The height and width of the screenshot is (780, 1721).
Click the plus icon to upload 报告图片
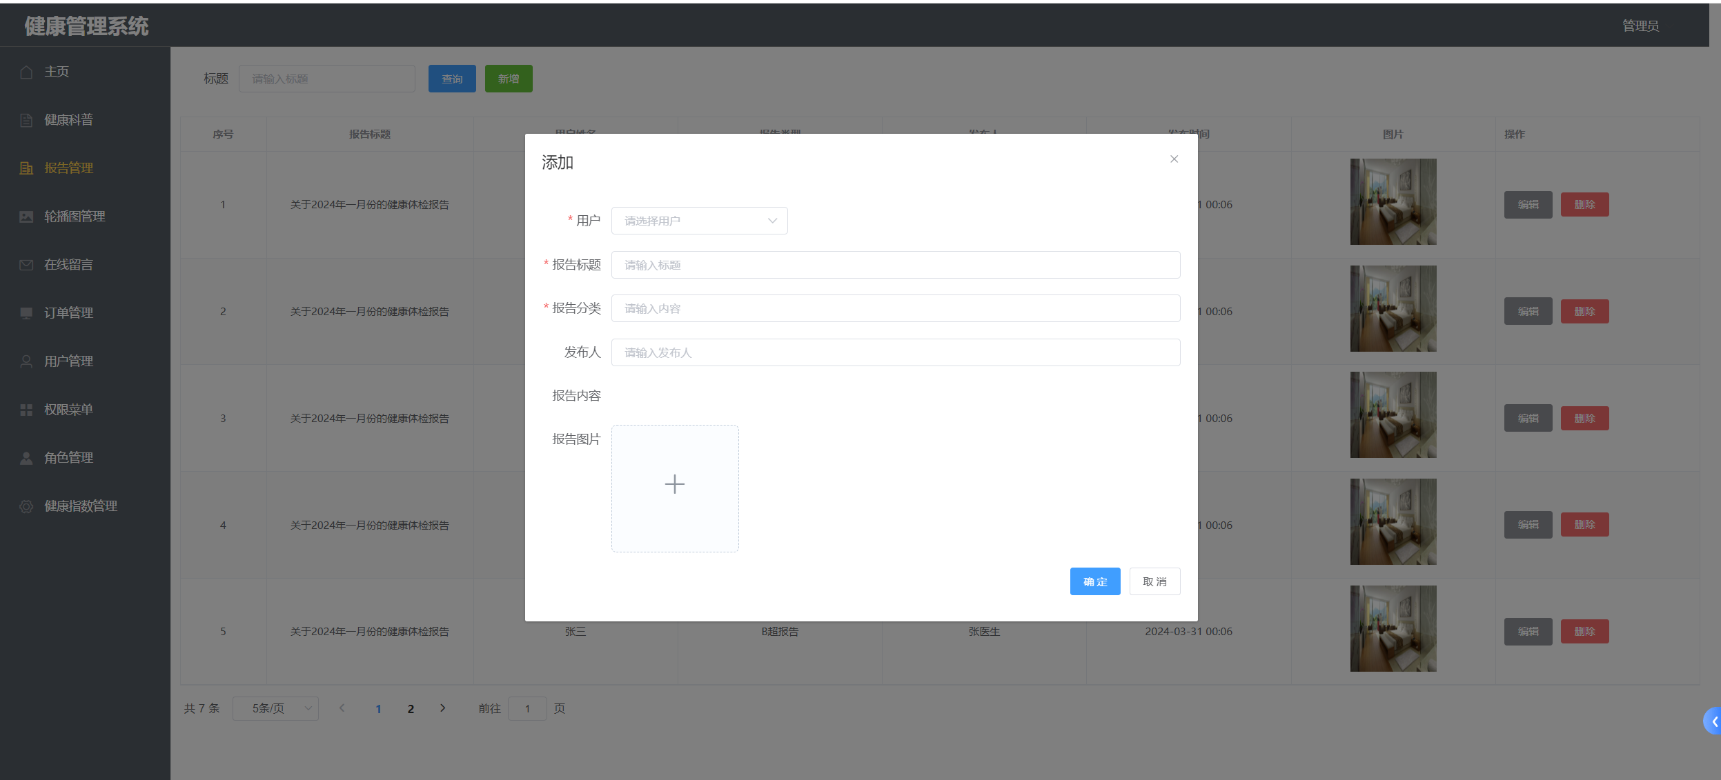(x=674, y=485)
